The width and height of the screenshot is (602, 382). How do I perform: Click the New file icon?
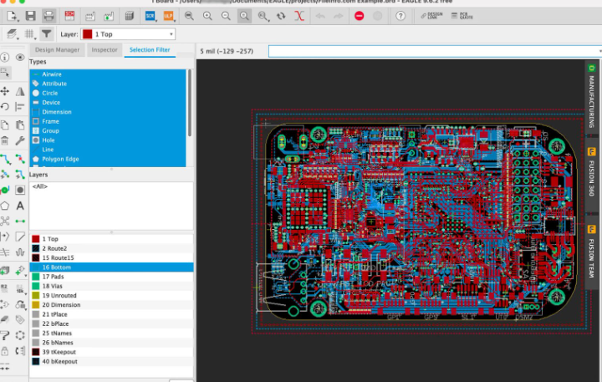11,16
